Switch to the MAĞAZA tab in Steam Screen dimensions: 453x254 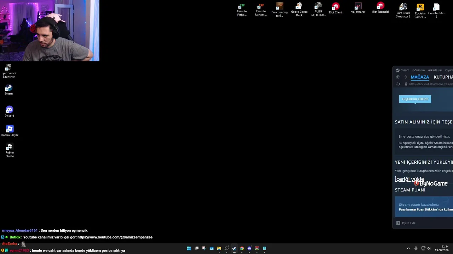pos(420,77)
